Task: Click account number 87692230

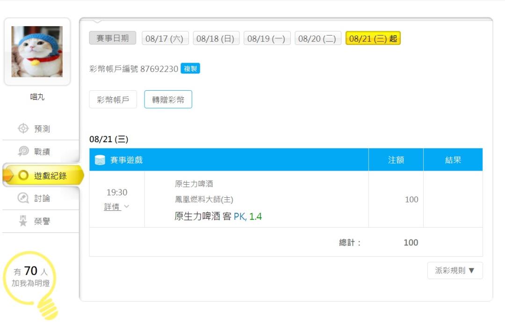Action: click(159, 69)
